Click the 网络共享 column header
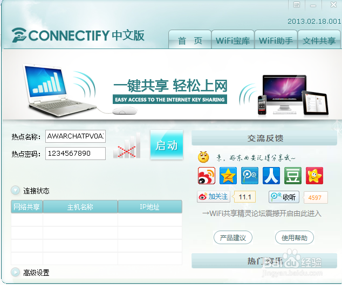Screen dimensions: 342x285 (x=27, y=206)
